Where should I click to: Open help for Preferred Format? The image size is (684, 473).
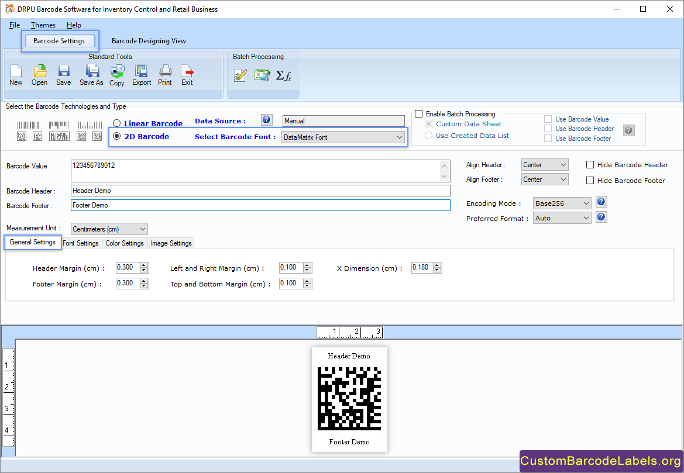tap(601, 217)
